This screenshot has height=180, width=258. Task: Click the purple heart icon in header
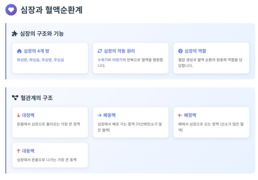tap(11, 10)
